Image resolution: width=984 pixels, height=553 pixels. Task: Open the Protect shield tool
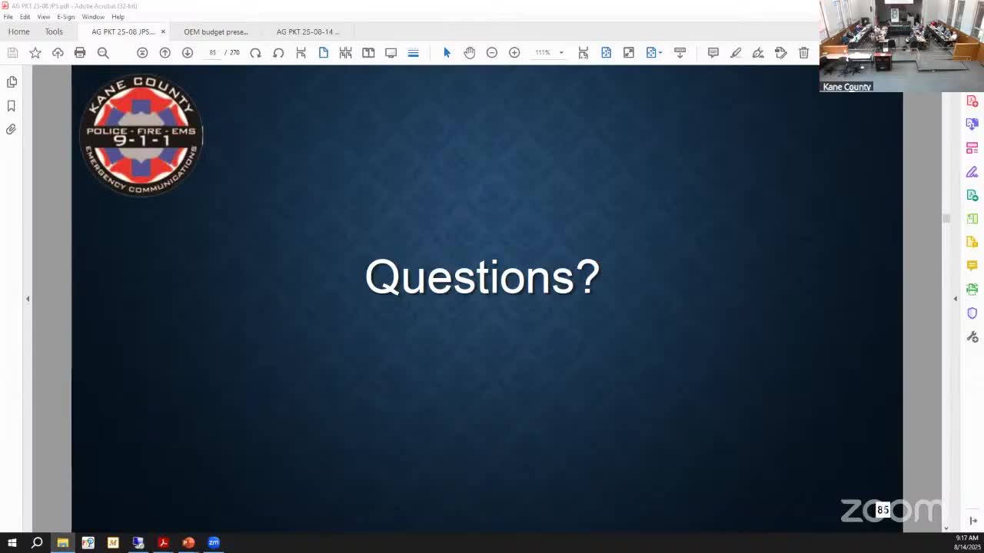pyautogui.click(x=972, y=313)
